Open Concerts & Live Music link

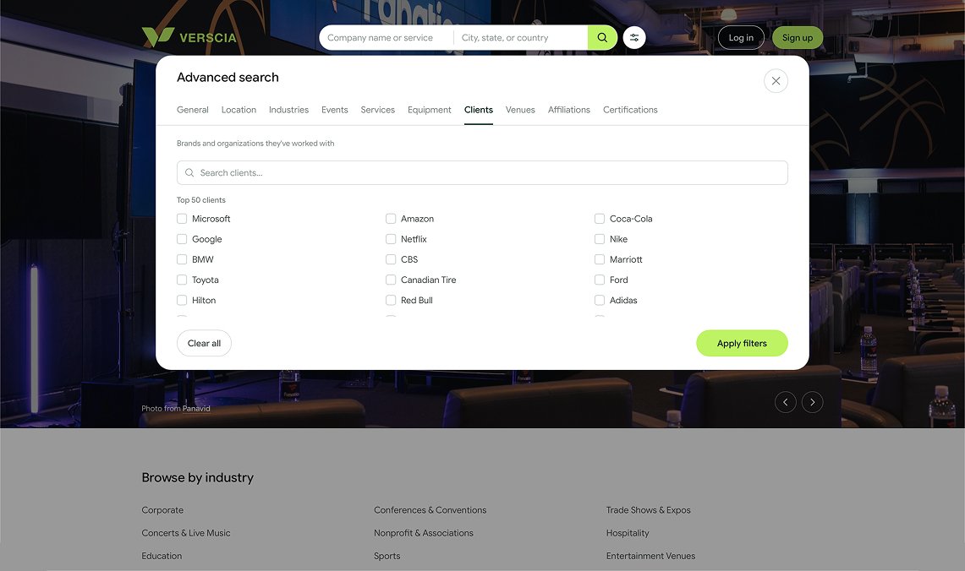(x=186, y=533)
